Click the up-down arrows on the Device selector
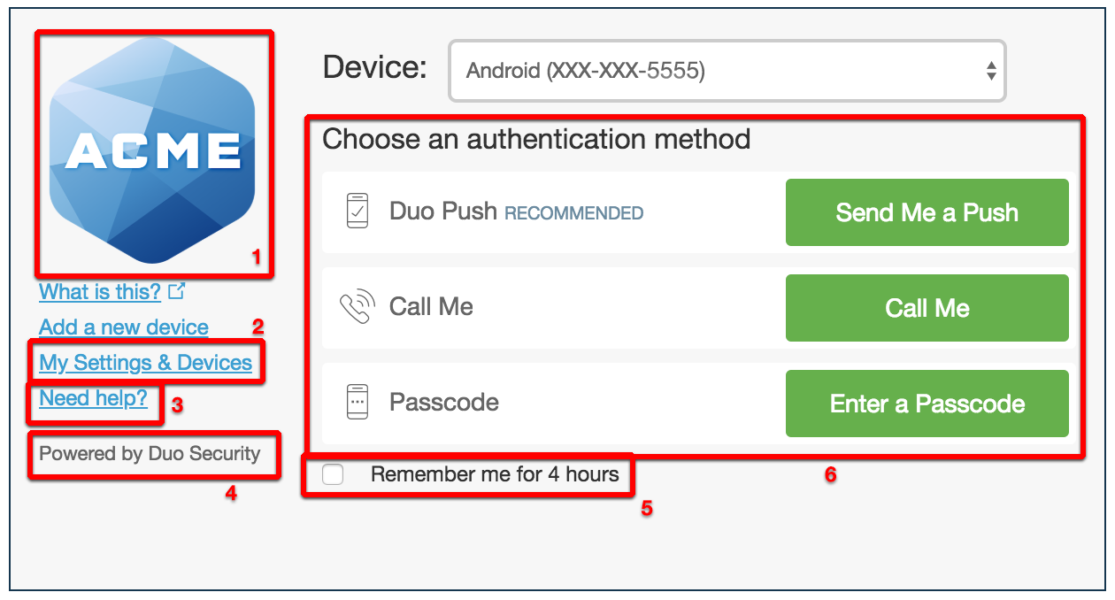This screenshot has height=600, width=1115. [x=990, y=71]
